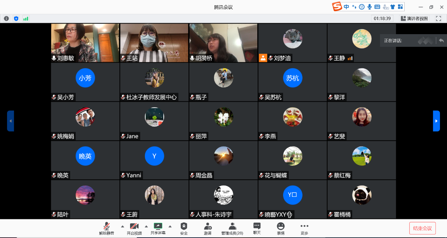The height and width of the screenshot is (238, 447).
Task: Click 王静 dragon avatar
Action: [362, 39]
